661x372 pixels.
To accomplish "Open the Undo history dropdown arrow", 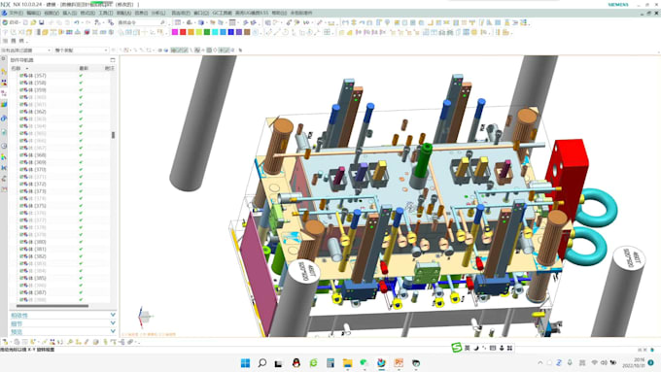I will click(83, 22).
